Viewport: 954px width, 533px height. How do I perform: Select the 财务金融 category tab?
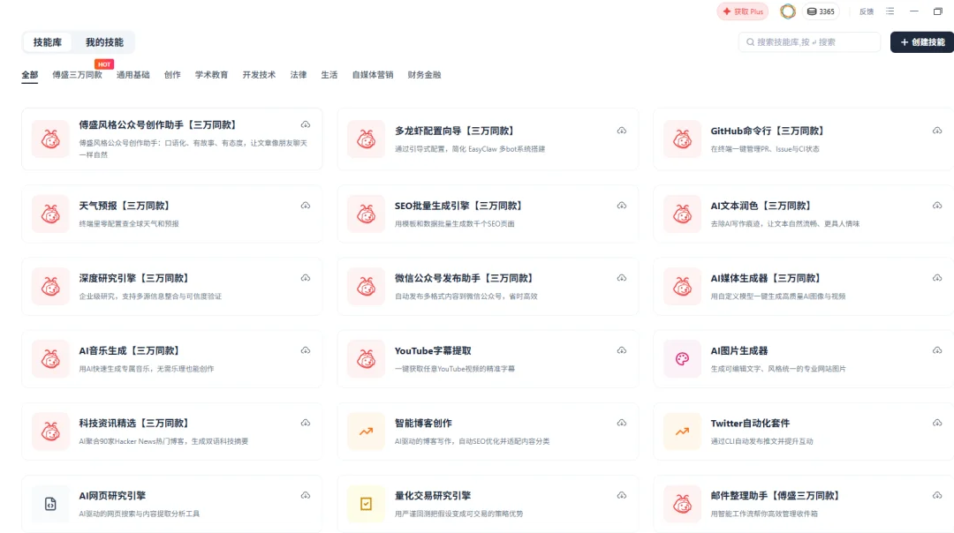[x=423, y=75]
